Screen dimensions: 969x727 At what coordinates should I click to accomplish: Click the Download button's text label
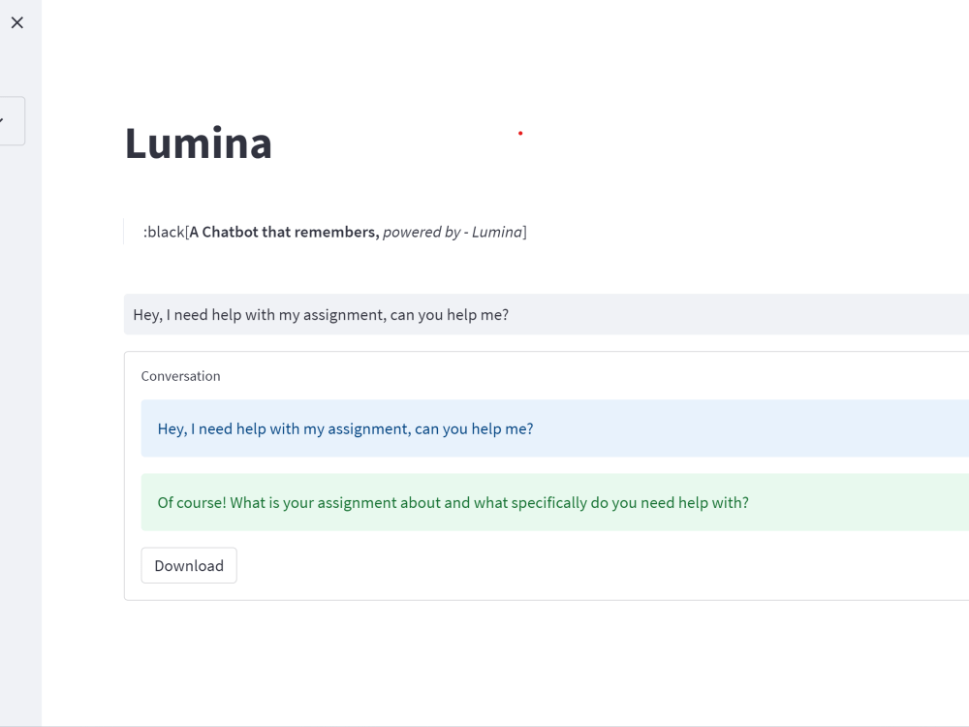189,565
